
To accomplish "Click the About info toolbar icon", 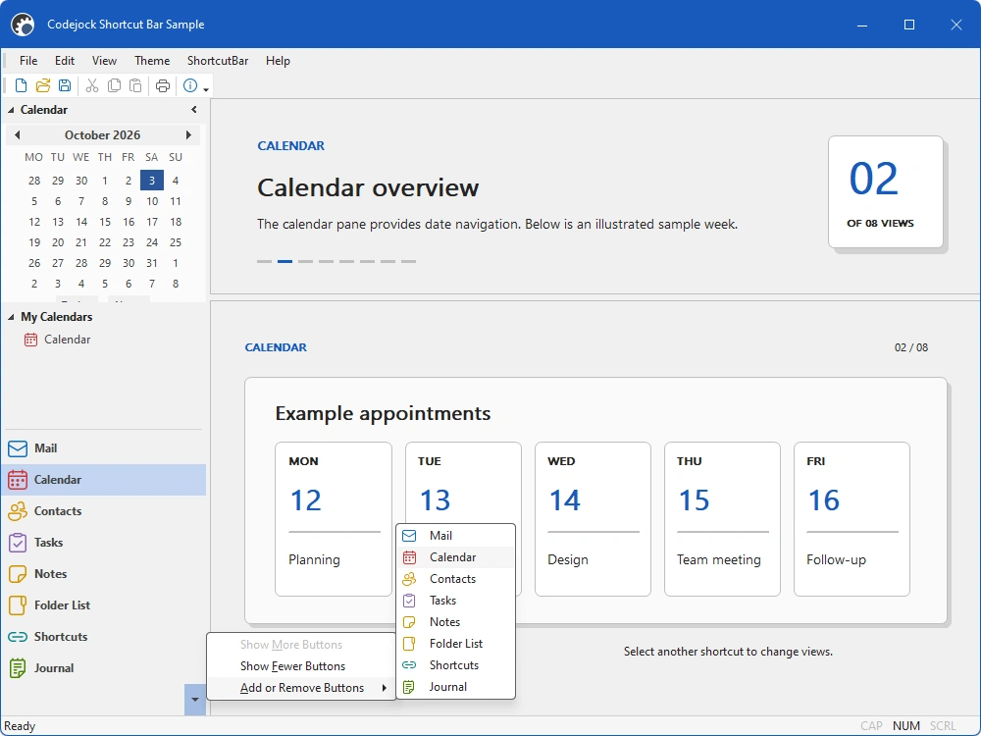I will [x=190, y=85].
